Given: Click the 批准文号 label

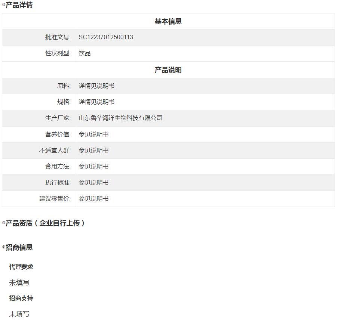Looking at the screenshot, I should coord(58,37).
